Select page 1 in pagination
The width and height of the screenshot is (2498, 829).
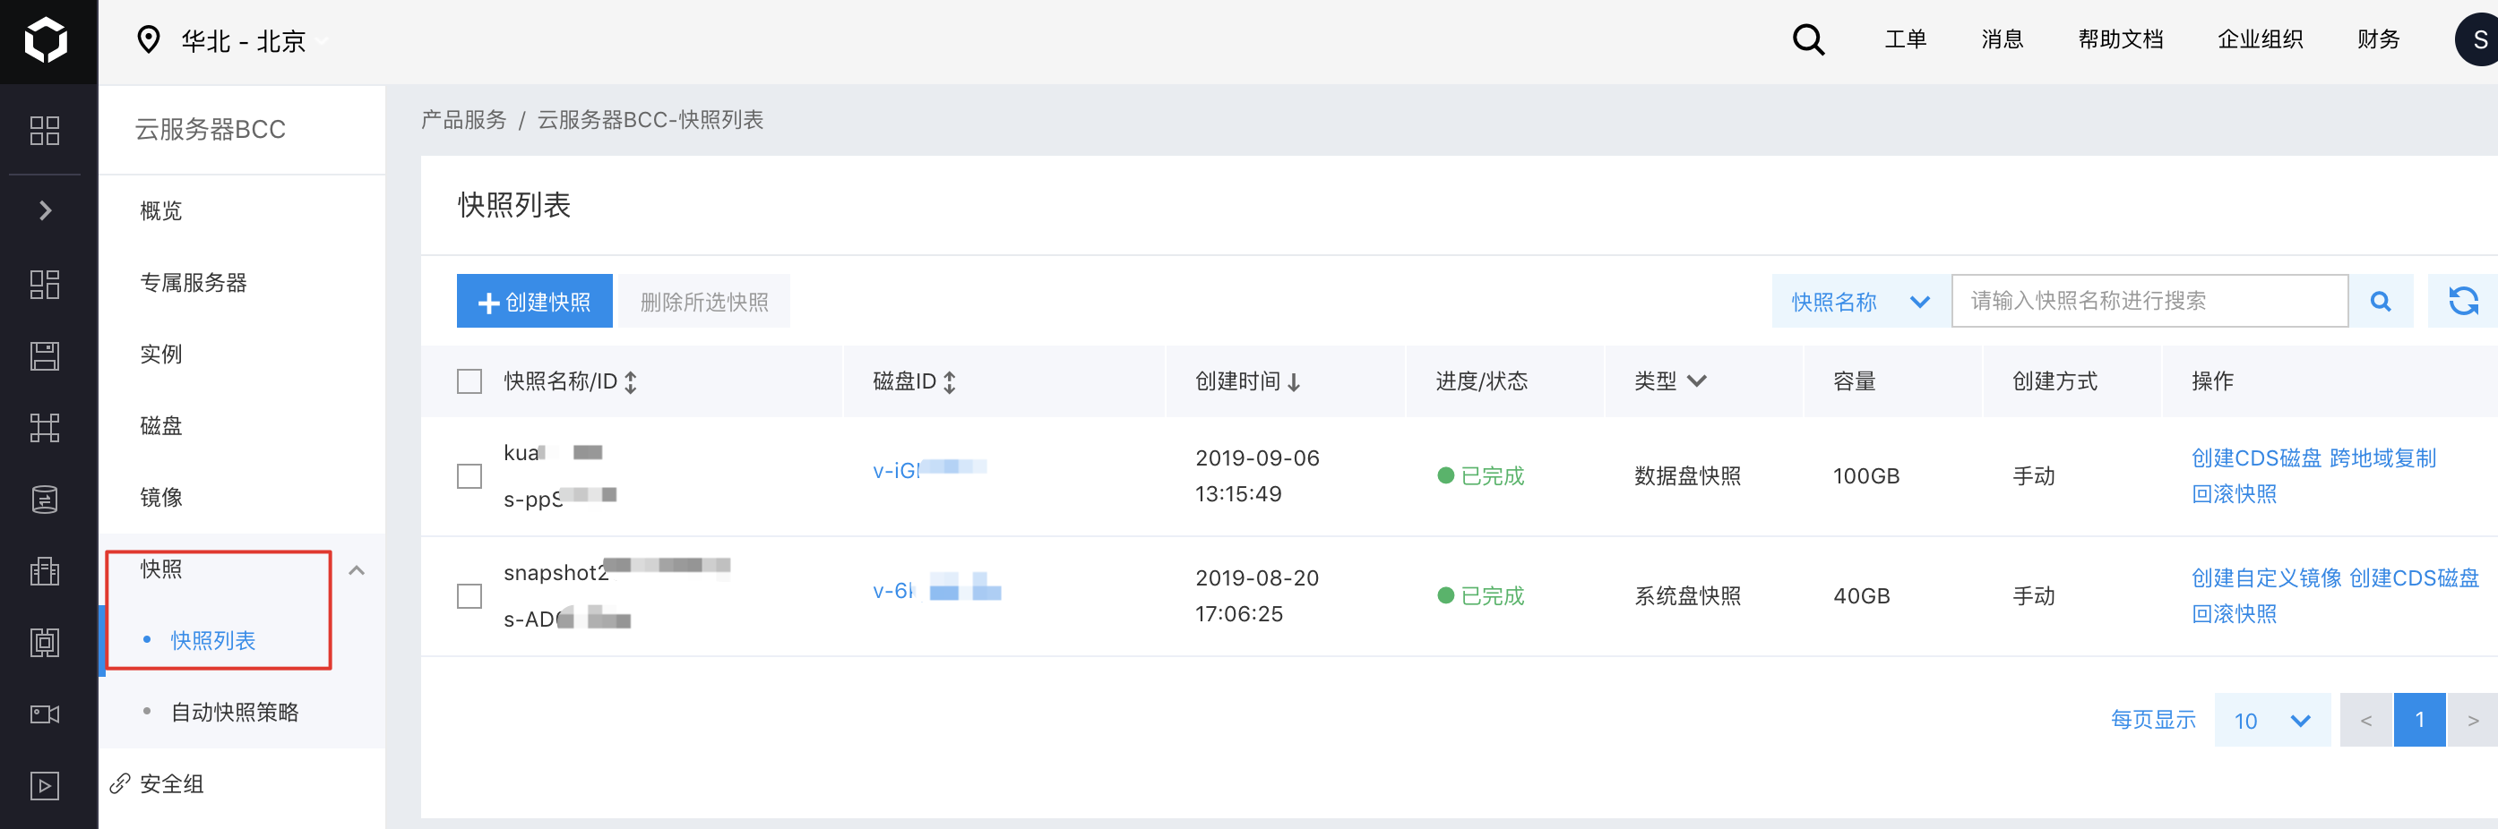2419,721
